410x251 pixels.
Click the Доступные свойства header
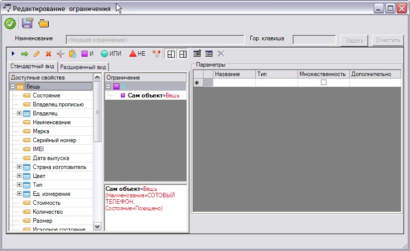point(51,78)
